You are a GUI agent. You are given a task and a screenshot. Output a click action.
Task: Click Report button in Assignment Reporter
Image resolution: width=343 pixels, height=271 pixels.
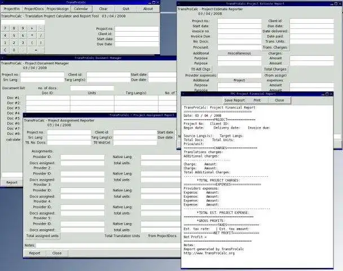point(34,253)
